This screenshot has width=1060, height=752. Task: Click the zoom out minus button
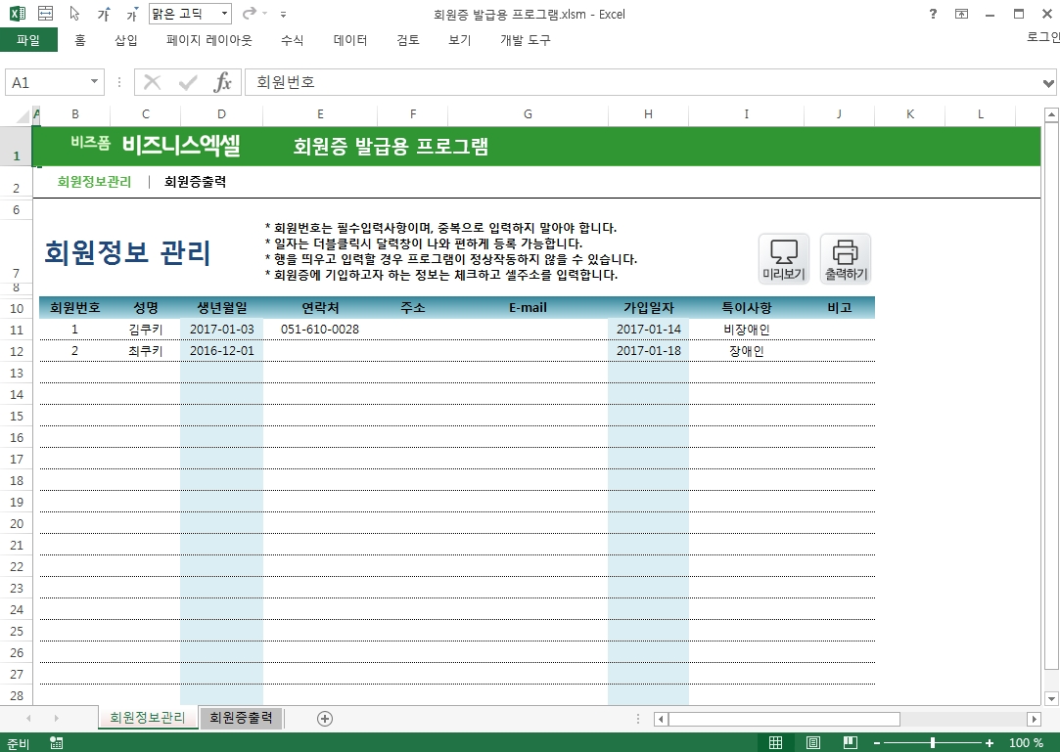click(877, 743)
